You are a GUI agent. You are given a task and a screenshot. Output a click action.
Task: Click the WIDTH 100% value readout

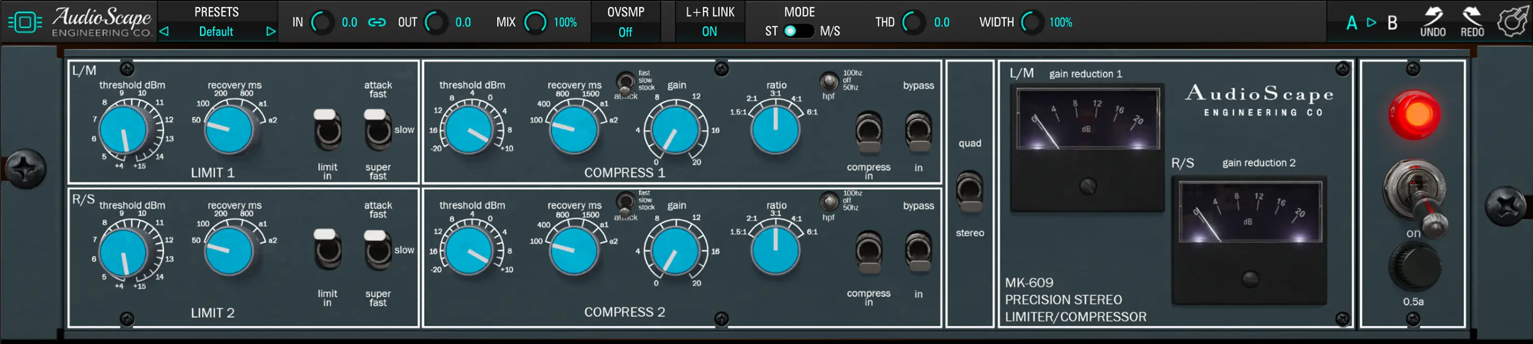coord(1060,23)
